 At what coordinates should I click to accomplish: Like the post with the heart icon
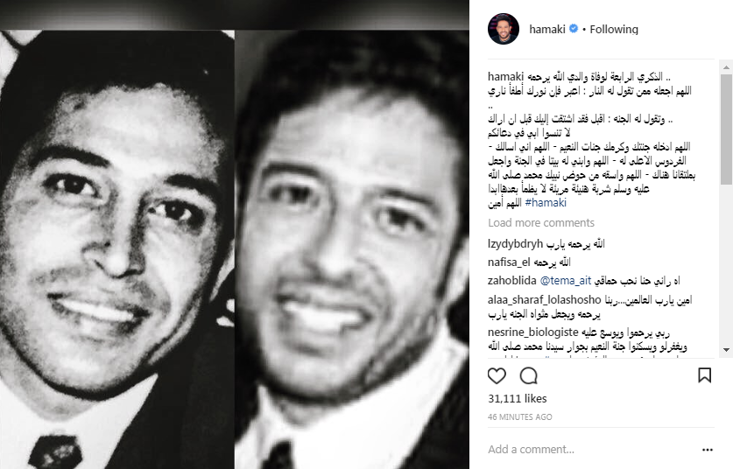tap(497, 375)
